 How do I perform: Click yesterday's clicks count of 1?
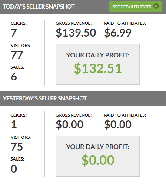pyautogui.click(x=14, y=124)
